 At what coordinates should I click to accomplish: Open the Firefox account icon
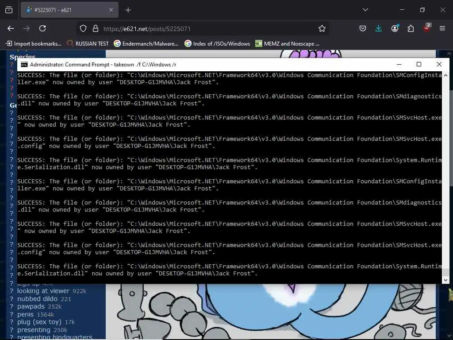[x=395, y=28]
